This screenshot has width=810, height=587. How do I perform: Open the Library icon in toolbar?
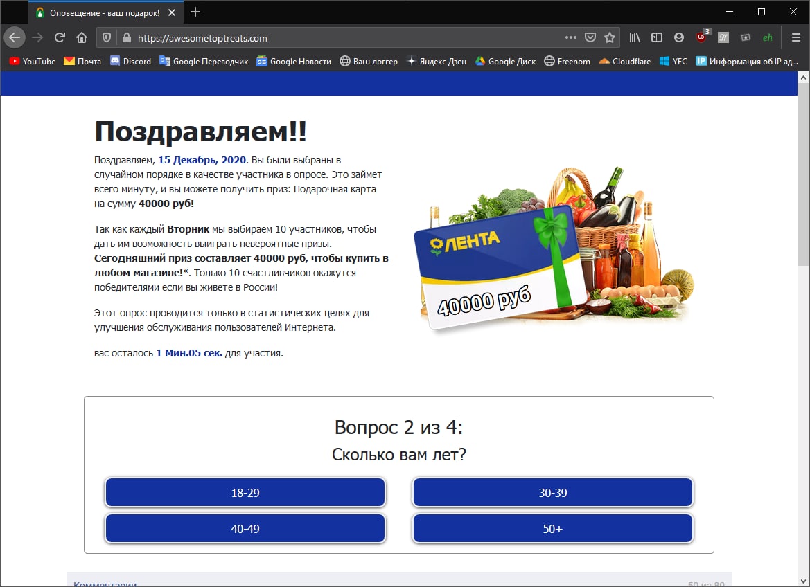point(635,37)
